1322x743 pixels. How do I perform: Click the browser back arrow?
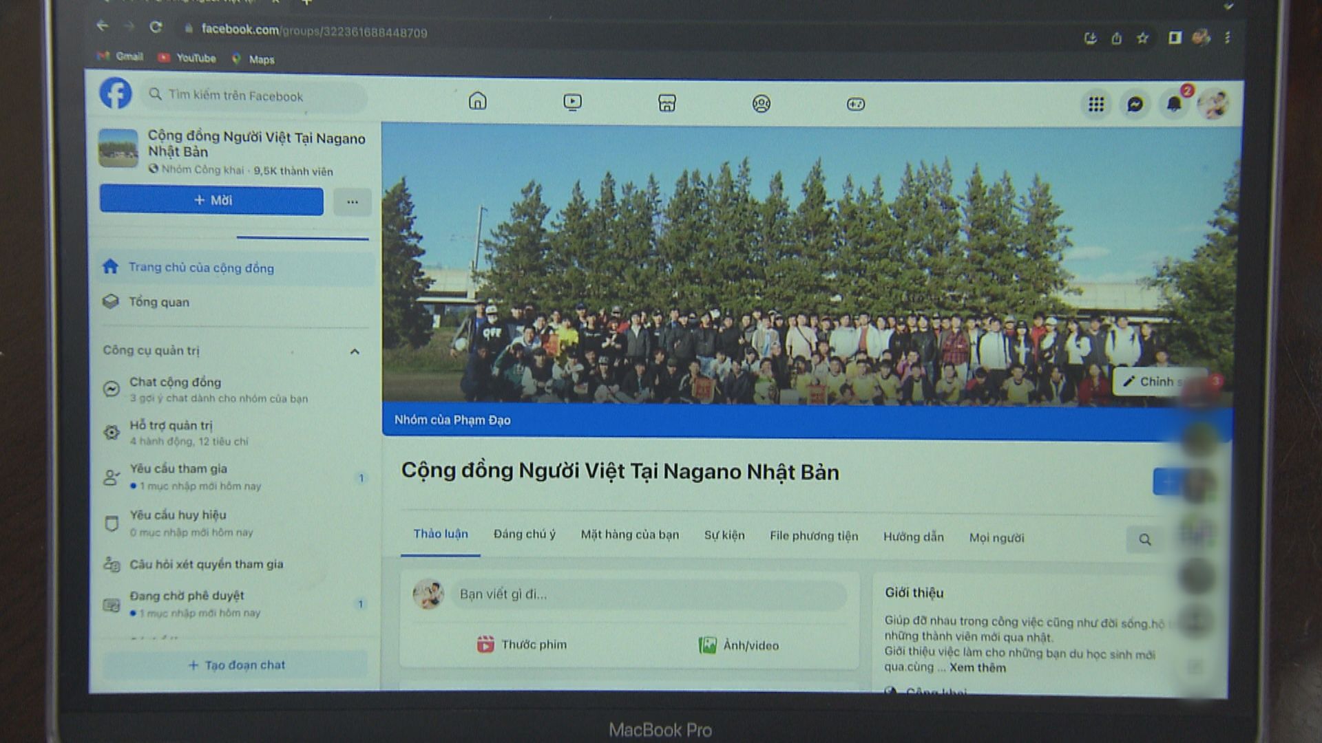point(103,26)
